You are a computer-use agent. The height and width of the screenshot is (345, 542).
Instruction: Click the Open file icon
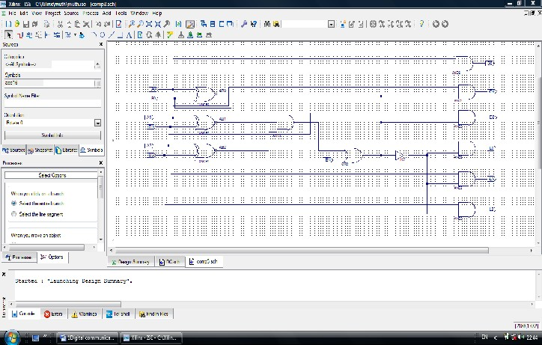click(x=16, y=24)
